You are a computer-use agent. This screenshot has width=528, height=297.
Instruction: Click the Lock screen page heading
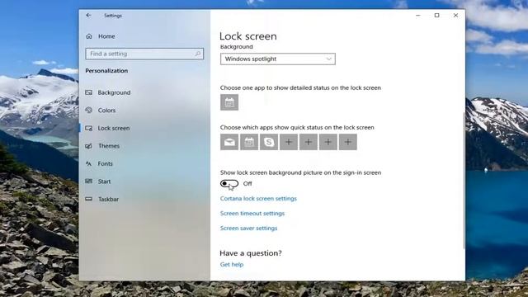point(248,36)
